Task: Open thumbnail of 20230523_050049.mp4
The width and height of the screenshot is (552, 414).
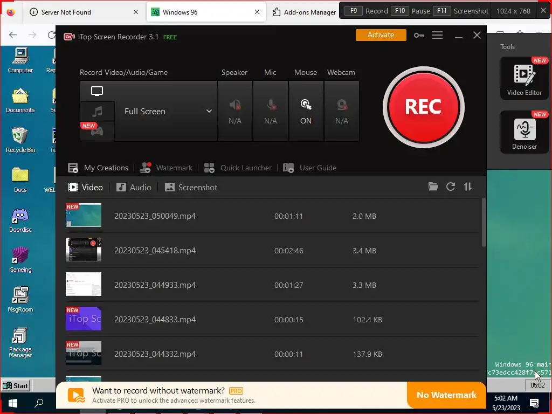Action: pos(84,215)
